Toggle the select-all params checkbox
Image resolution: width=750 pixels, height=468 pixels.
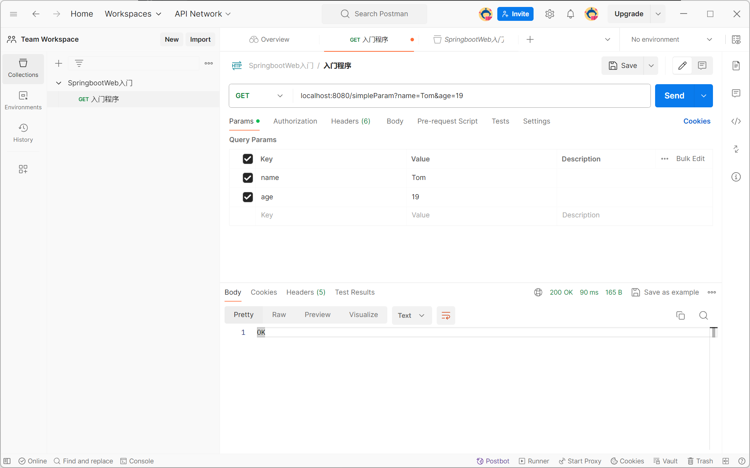(248, 159)
